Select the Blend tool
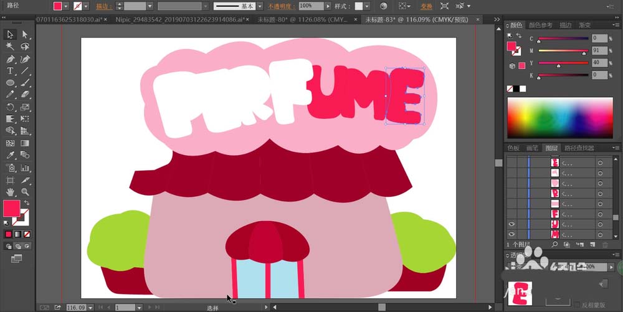The image size is (623, 312). (x=25, y=155)
